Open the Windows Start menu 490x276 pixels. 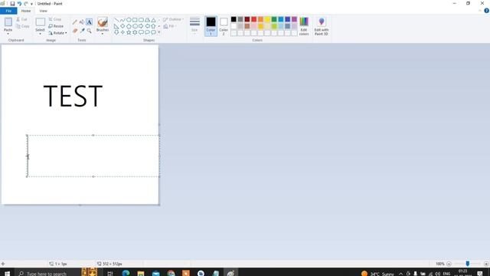[x=7, y=273]
